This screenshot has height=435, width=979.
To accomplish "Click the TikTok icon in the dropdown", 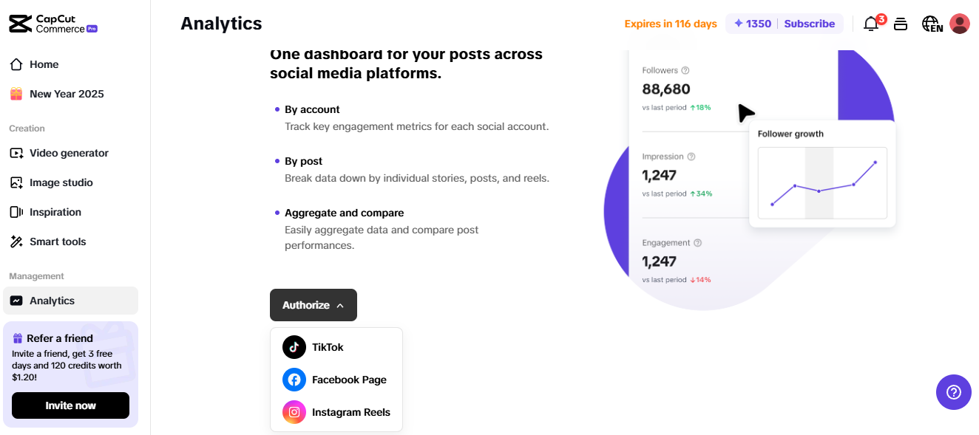I will coord(294,347).
